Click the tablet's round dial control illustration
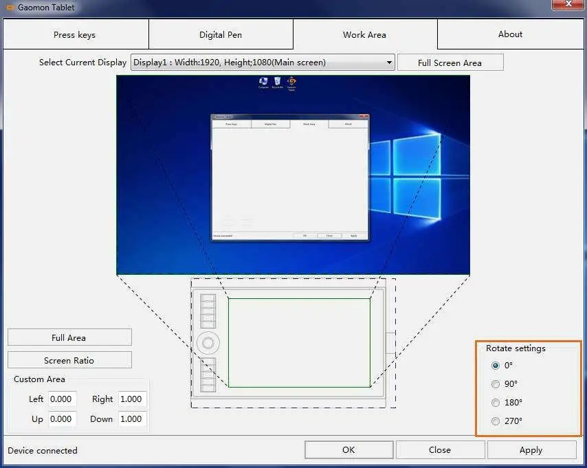Viewport: 587px width, 468px height. pos(208,342)
